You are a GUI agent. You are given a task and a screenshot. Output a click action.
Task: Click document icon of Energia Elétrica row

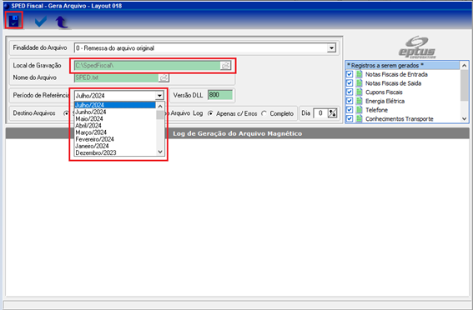tap(359, 101)
